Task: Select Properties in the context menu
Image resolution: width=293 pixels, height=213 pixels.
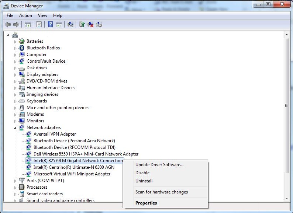Action: pos(146,203)
